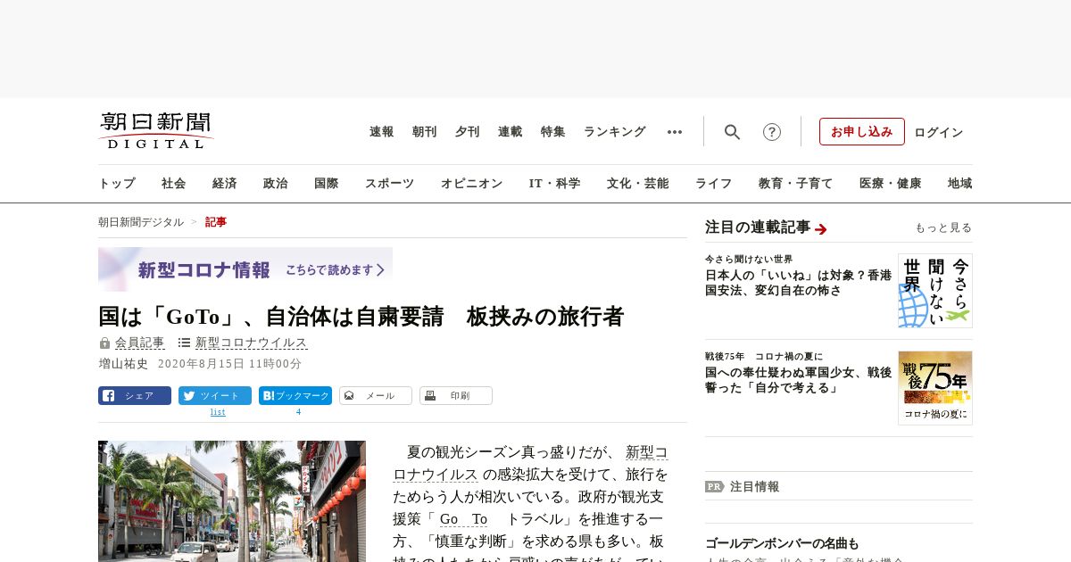Screen dimensions: 1071x562
Task: Open the 夕刊 header menu
Action: pyautogui.click(x=468, y=132)
